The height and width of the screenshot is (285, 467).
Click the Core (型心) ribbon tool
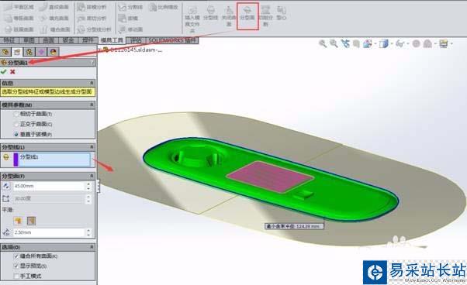coord(281,14)
